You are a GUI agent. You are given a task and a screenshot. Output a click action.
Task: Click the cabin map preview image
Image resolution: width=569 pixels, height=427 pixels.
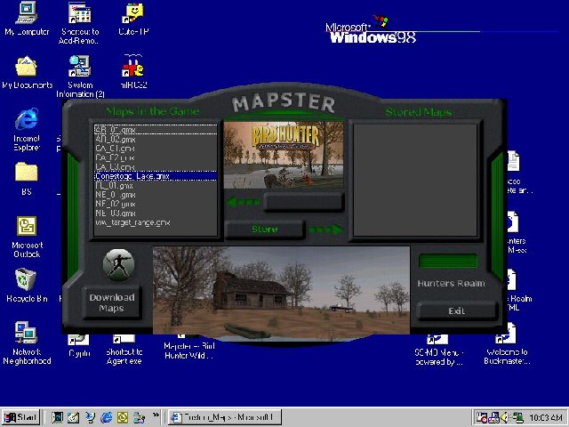click(281, 291)
